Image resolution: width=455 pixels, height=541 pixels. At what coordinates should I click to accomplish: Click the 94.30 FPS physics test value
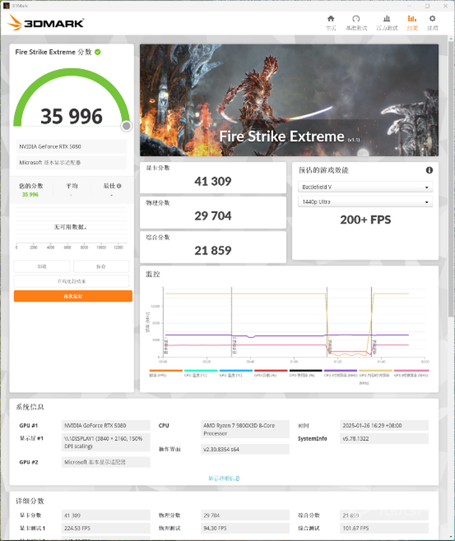tap(245, 528)
